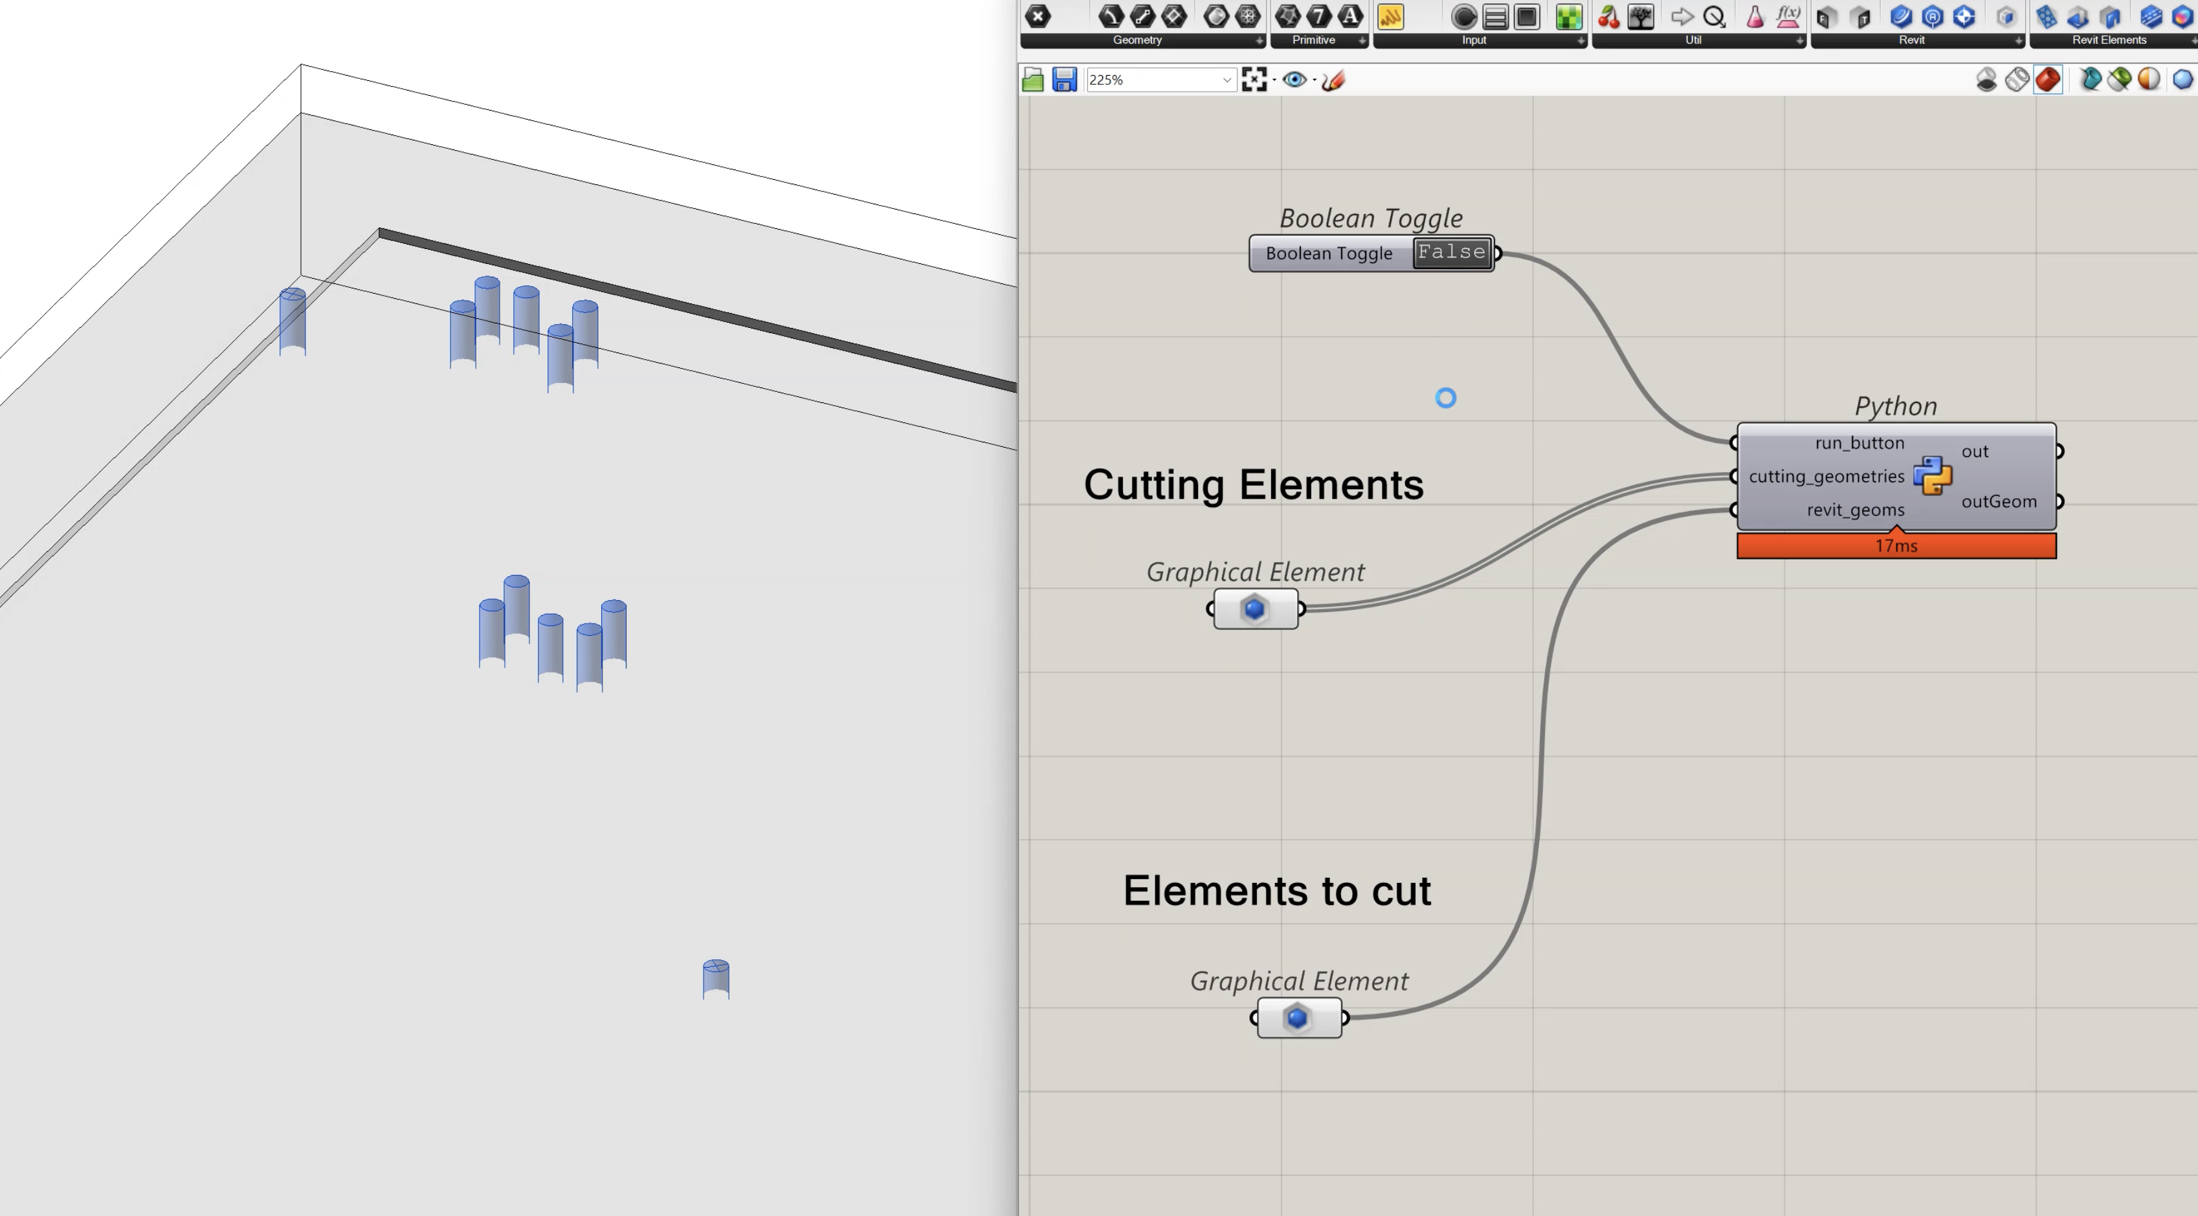Click the Input panel label
The image size is (2198, 1216).
click(x=1474, y=40)
